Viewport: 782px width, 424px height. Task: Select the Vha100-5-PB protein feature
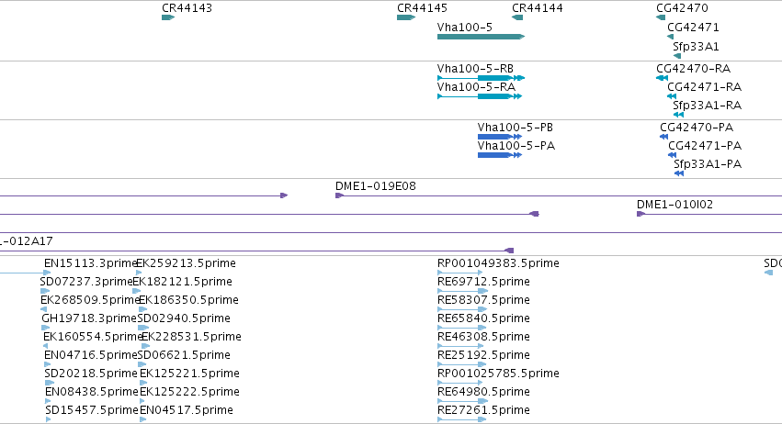click(x=500, y=137)
